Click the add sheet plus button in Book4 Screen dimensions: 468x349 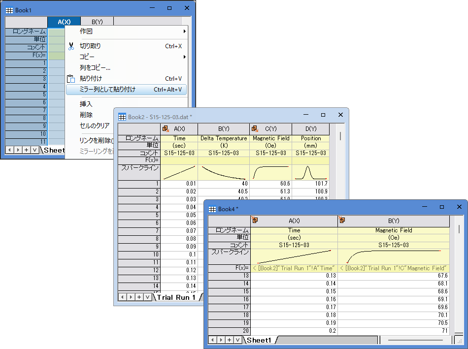pos(229,340)
